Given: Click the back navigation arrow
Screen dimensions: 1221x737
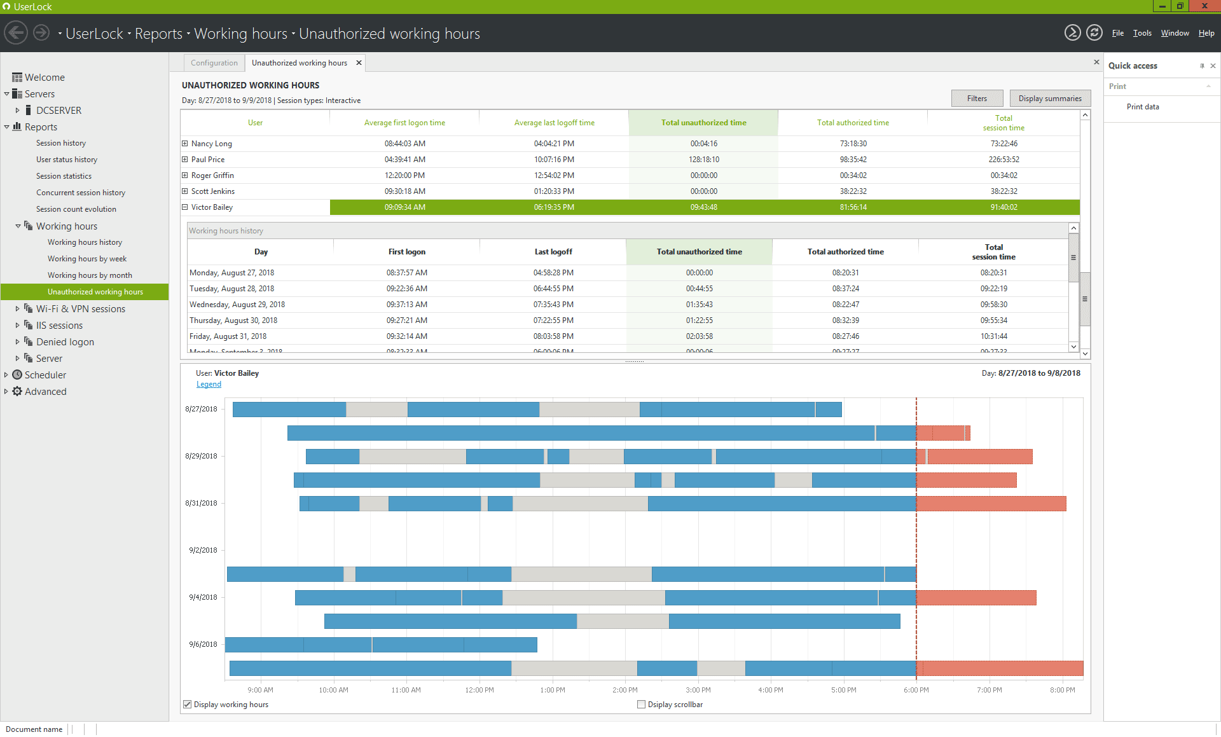Looking at the screenshot, I should pyautogui.click(x=16, y=32).
